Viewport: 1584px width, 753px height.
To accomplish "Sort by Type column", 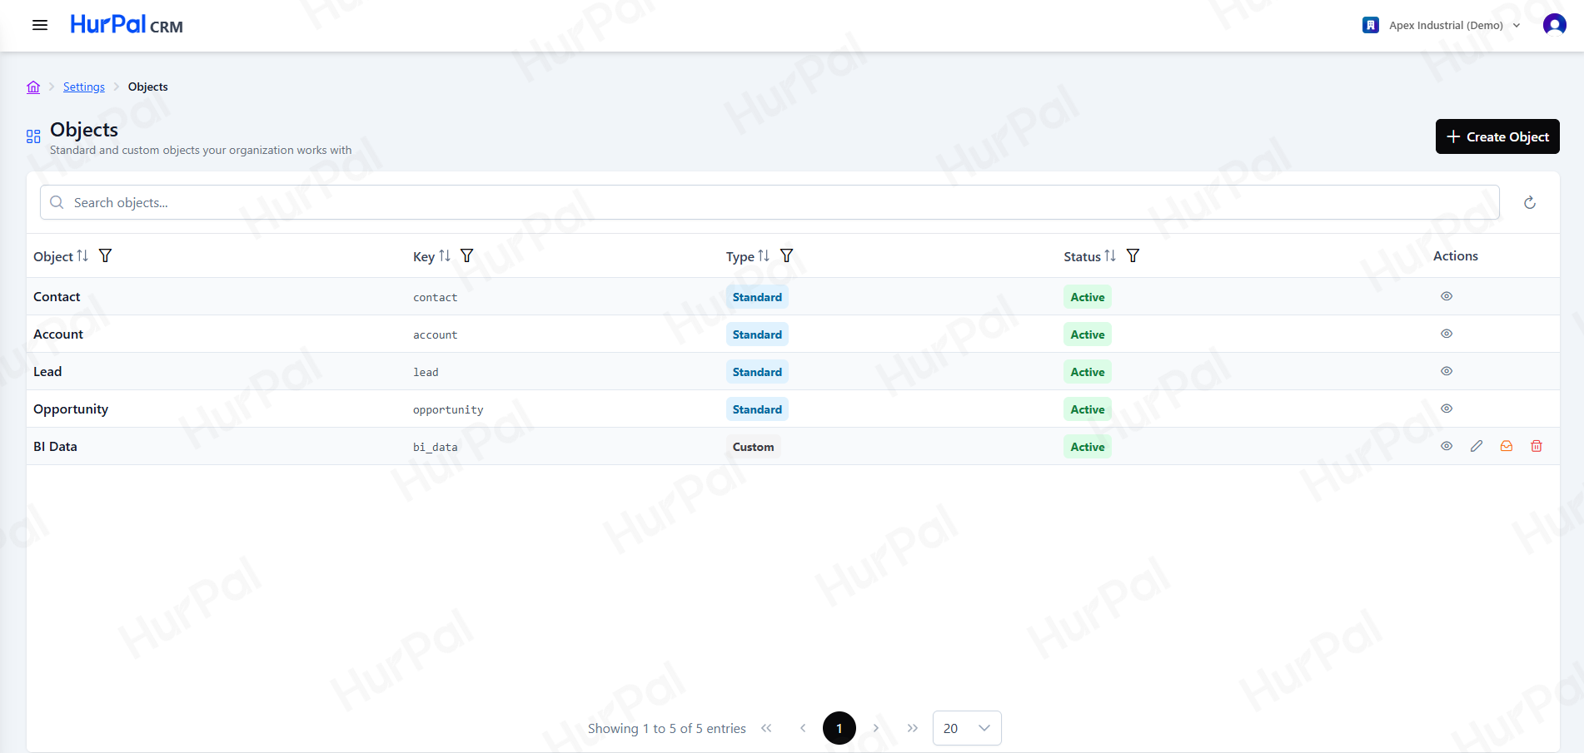I will pos(764,256).
